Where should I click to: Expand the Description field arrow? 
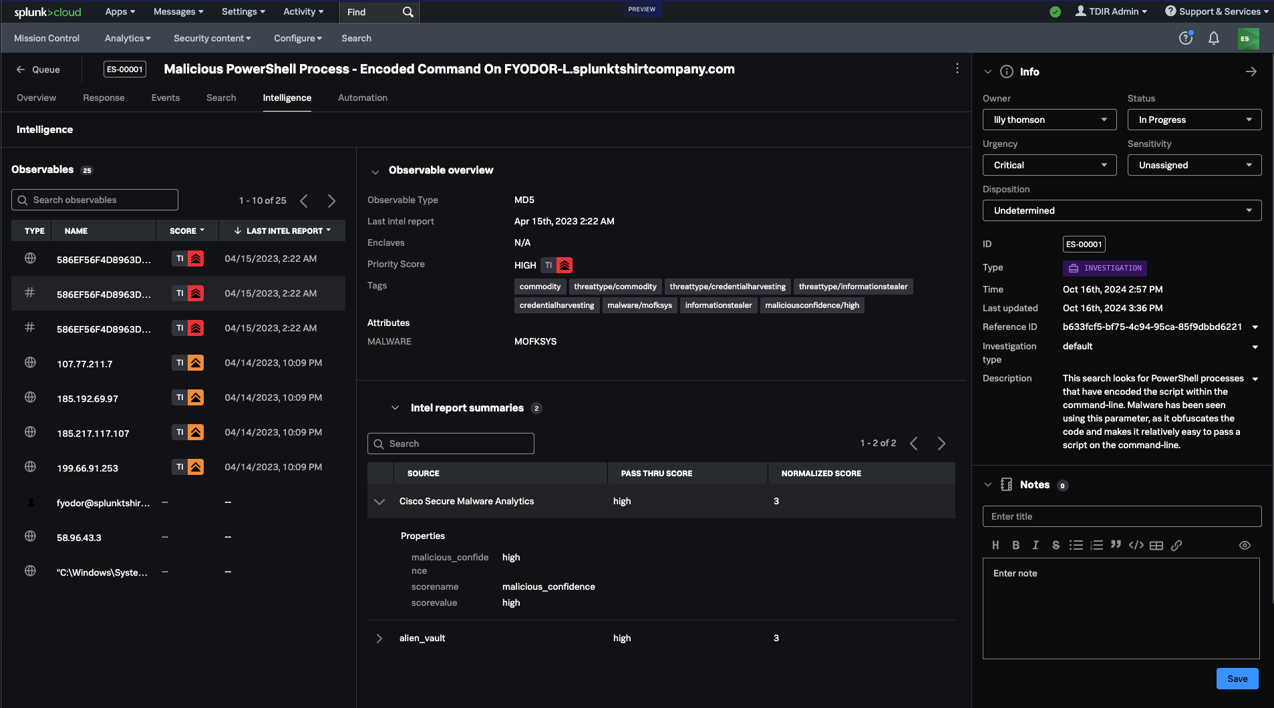pos(1255,379)
